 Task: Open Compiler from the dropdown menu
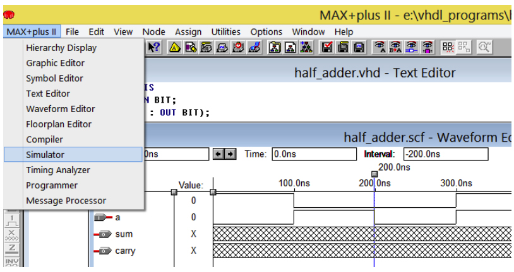pyautogui.click(x=44, y=140)
